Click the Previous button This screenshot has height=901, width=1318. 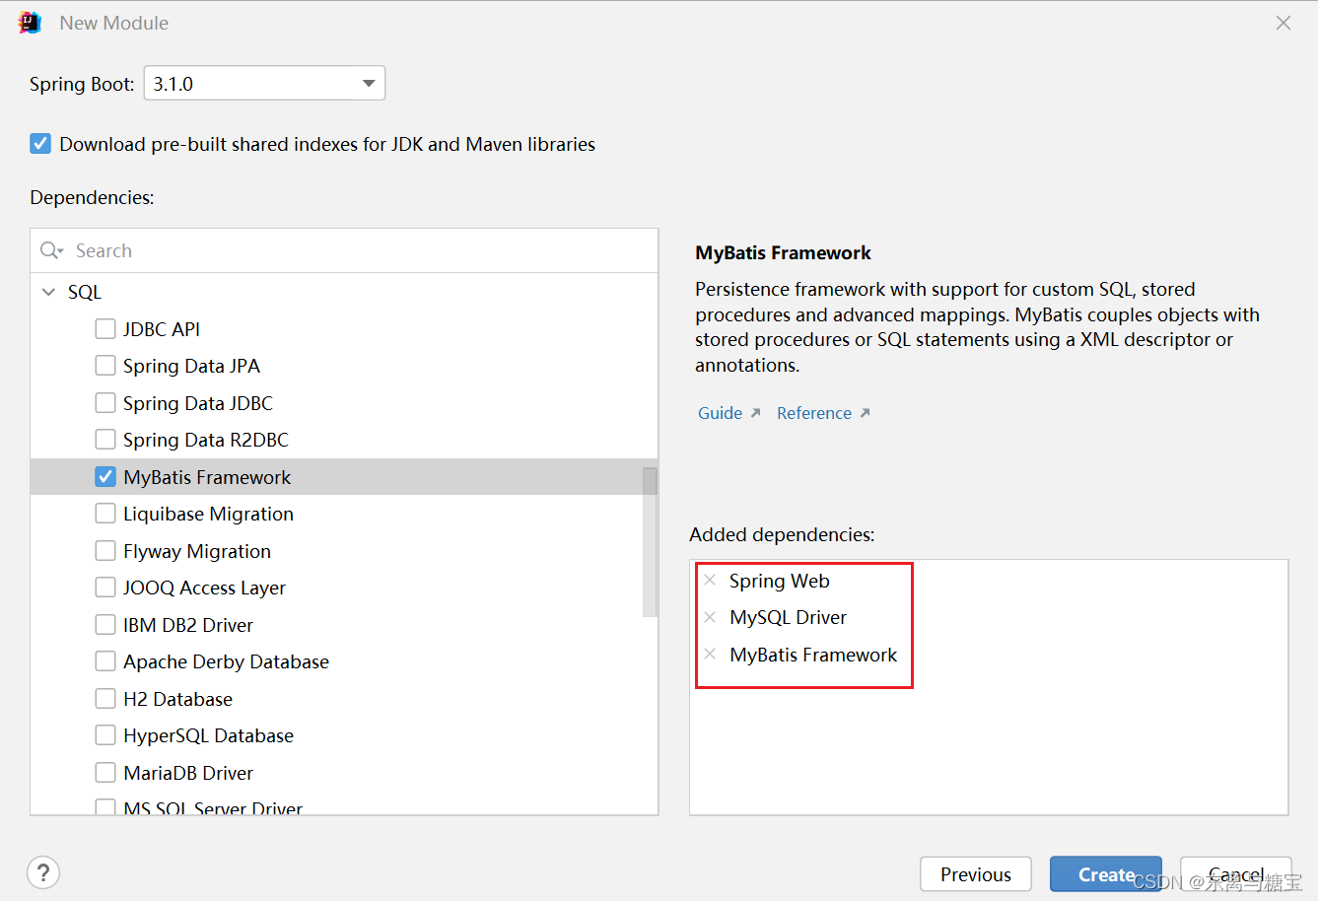click(976, 874)
